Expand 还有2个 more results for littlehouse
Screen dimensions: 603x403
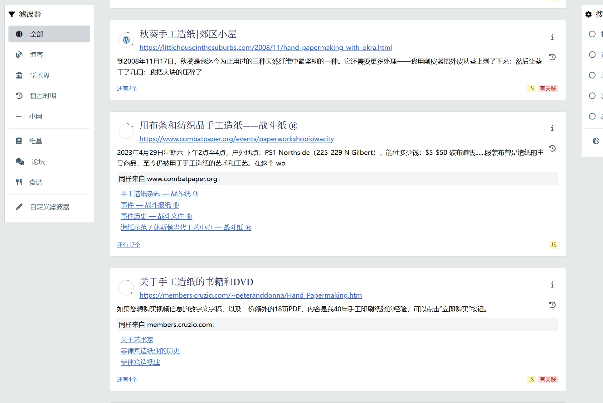pyautogui.click(x=127, y=88)
